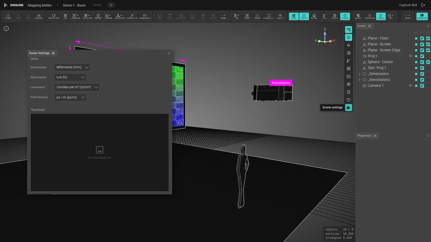Pop out the Scene Settings panel
The image size is (431, 242).
tap(169, 53)
